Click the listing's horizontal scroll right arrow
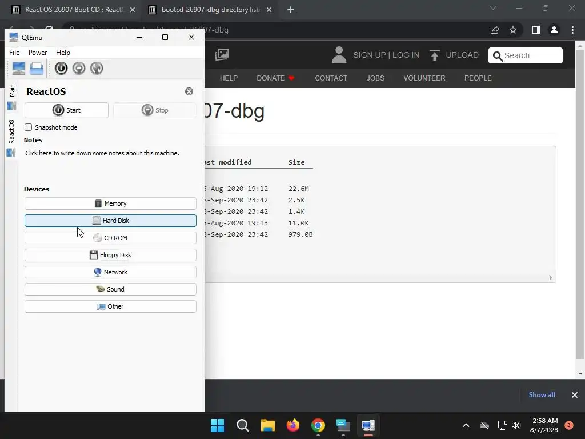 click(x=551, y=278)
